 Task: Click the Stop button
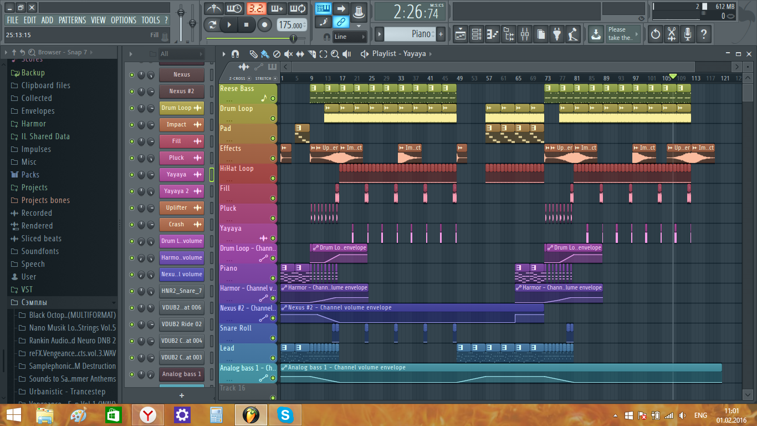coord(247,25)
